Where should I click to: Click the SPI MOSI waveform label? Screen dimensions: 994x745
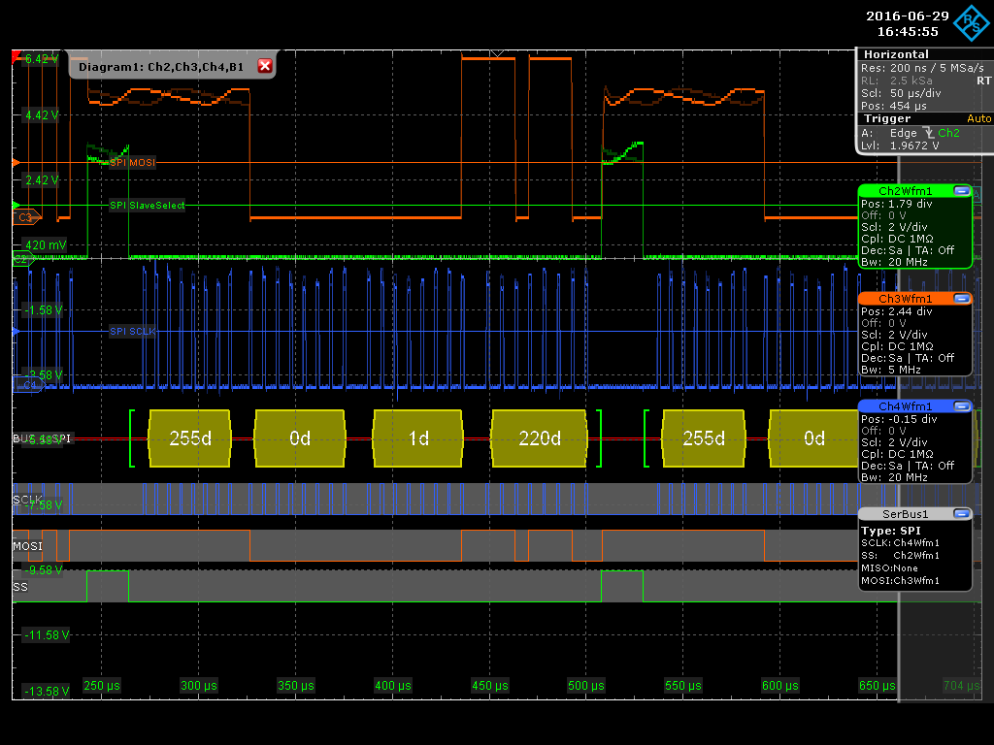point(132,163)
